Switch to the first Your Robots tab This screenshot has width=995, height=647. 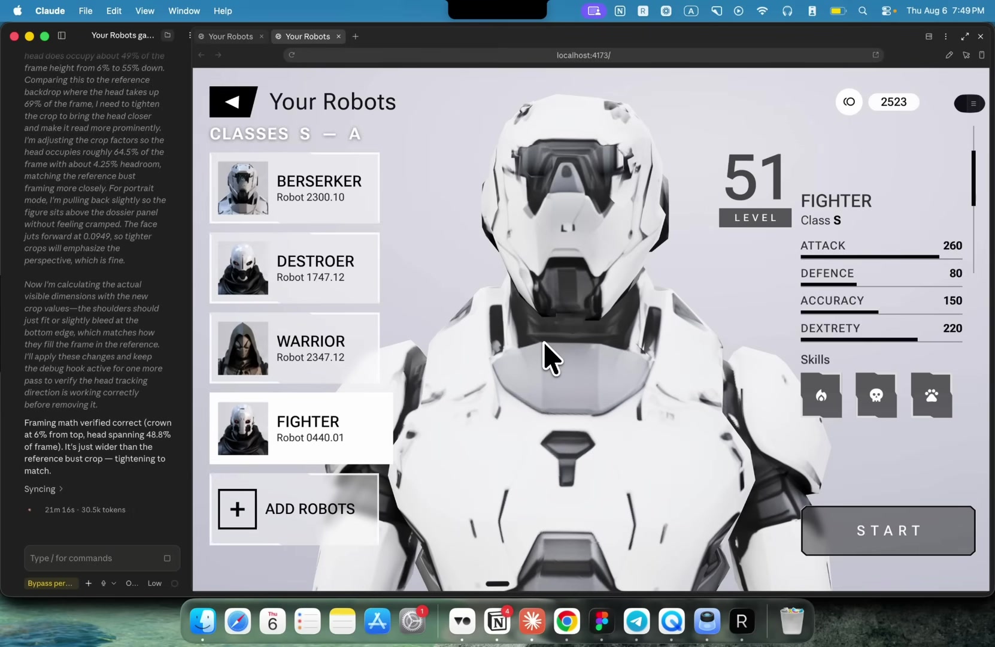click(x=231, y=37)
